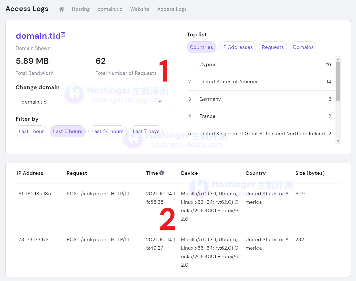This screenshot has height=281, width=356.
Task: Click the Top list scrollbar thumb
Action: point(338,81)
